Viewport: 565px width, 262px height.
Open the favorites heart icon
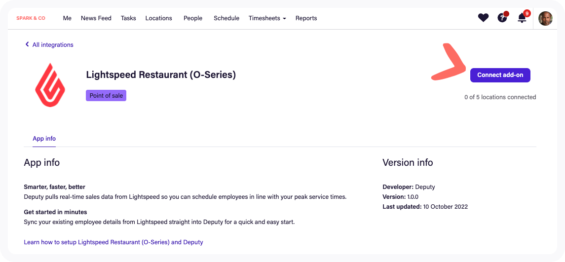coord(483,18)
